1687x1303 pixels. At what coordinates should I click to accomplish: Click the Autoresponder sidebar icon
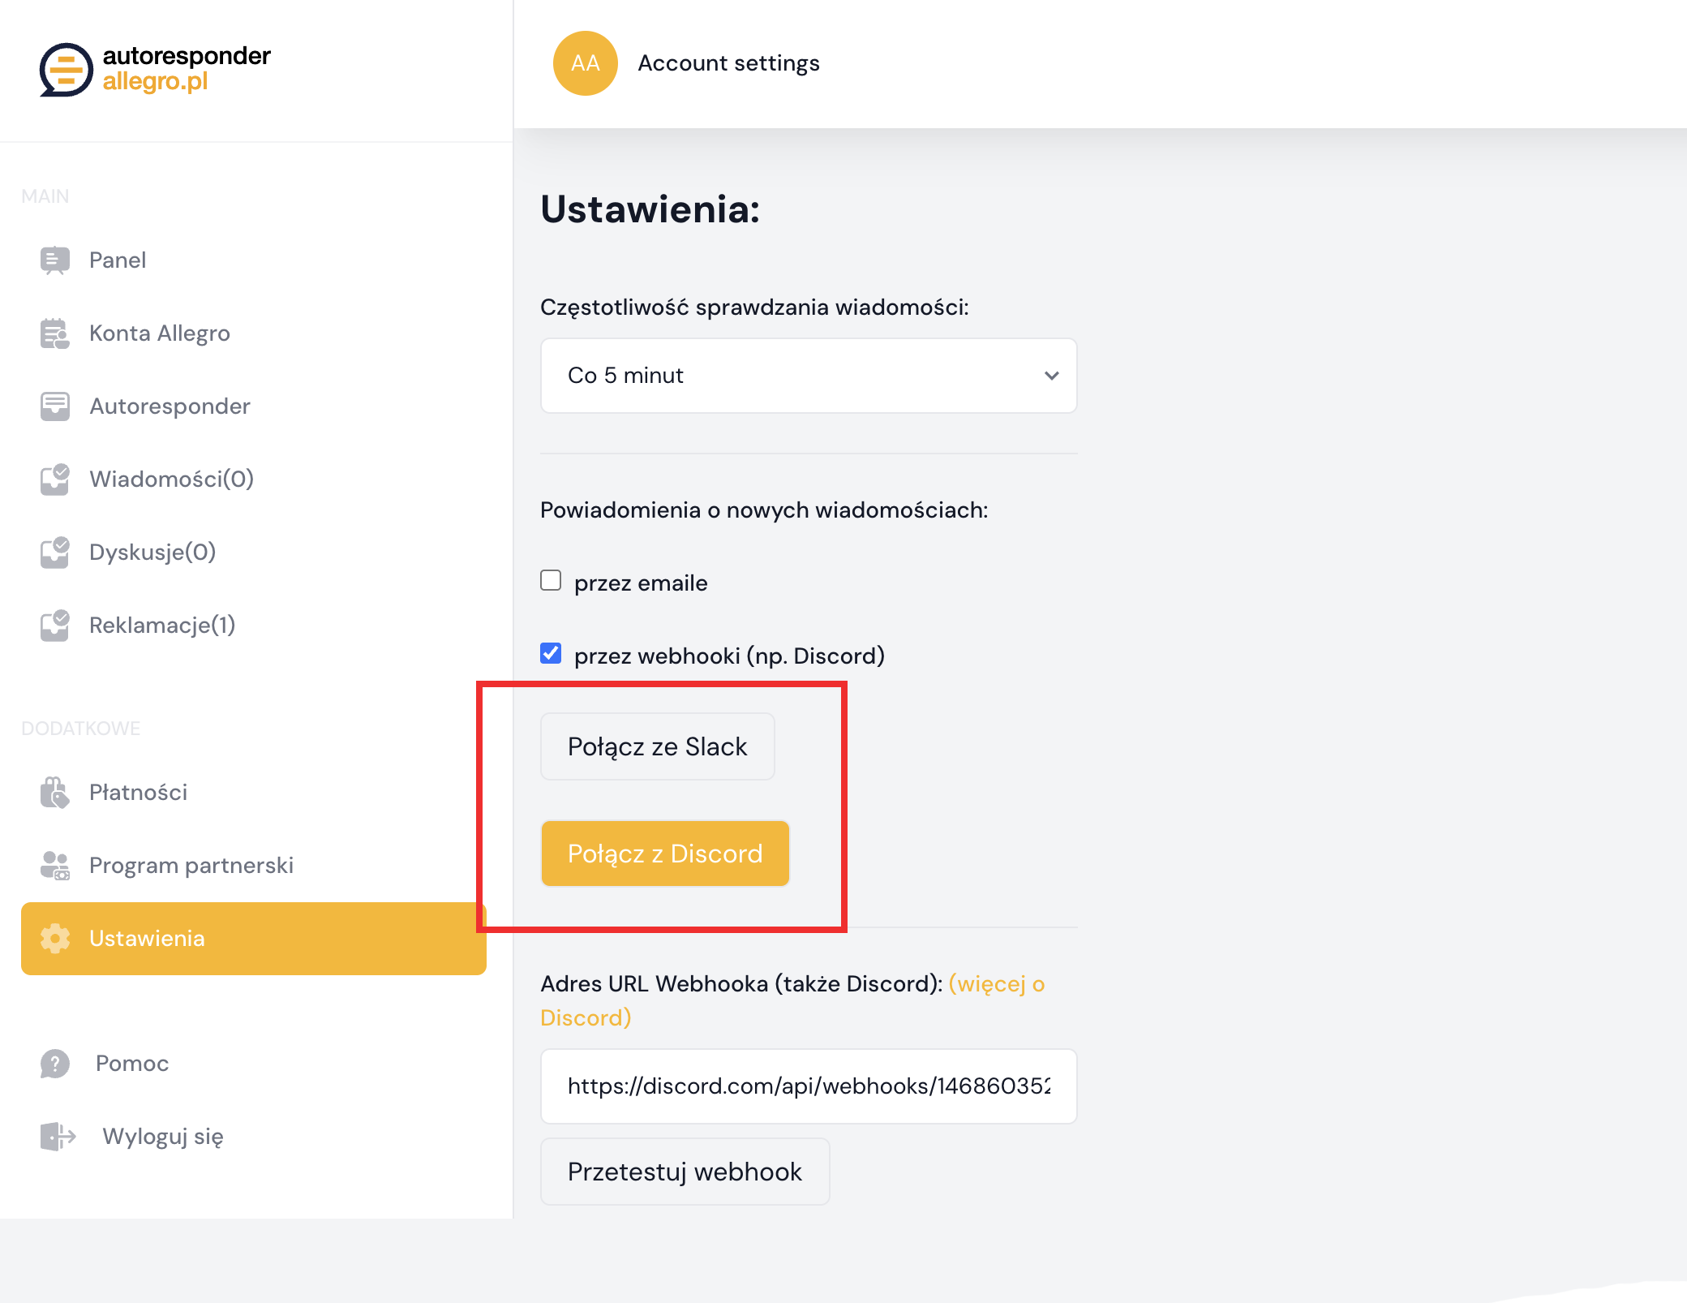click(54, 406)
